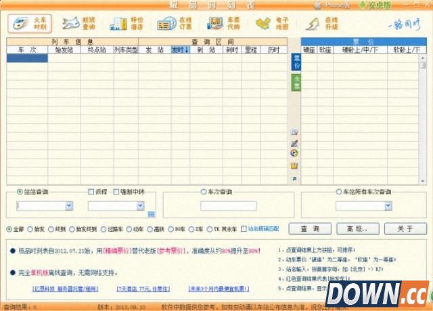Select the 站站查询 radio button

[x=20, y=191]
